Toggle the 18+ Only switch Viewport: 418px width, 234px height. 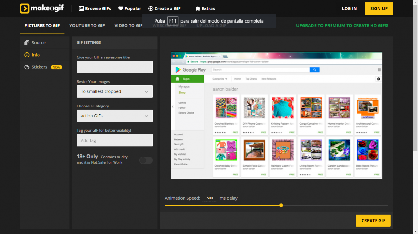coord(146,160)
